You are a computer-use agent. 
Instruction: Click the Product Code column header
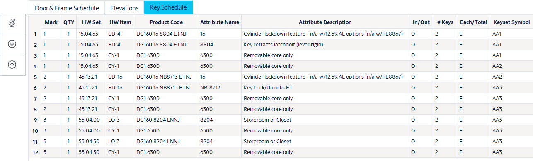pyautogui.click(x=166, y=22)
